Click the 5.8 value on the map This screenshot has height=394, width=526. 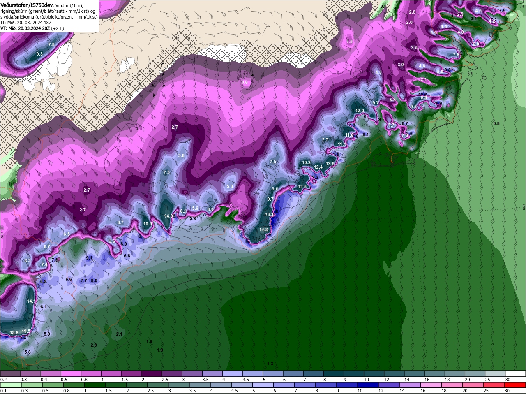[28, 352]
